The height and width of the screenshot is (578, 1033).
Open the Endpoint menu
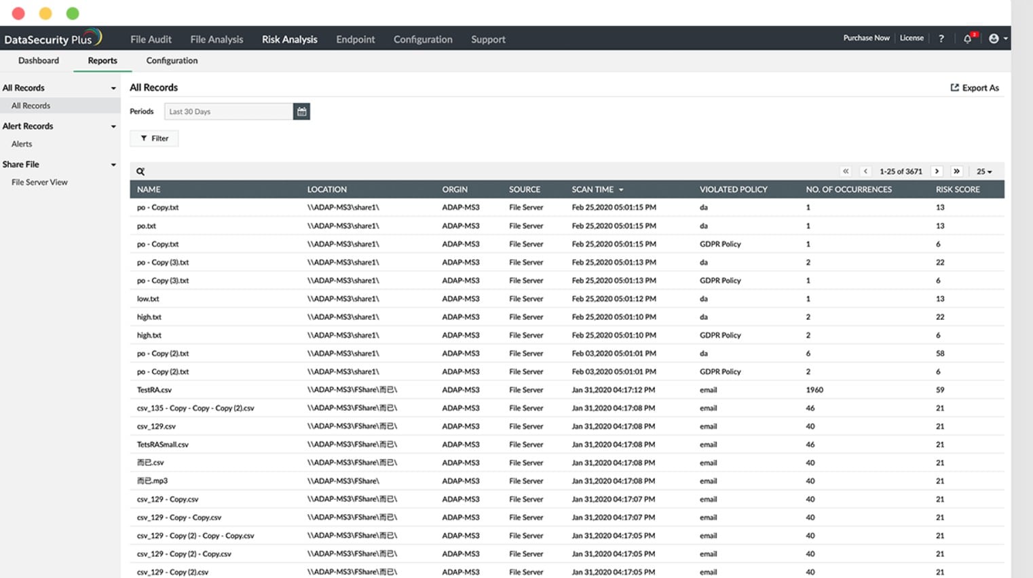pyautogui.click(x=356, y=39)
